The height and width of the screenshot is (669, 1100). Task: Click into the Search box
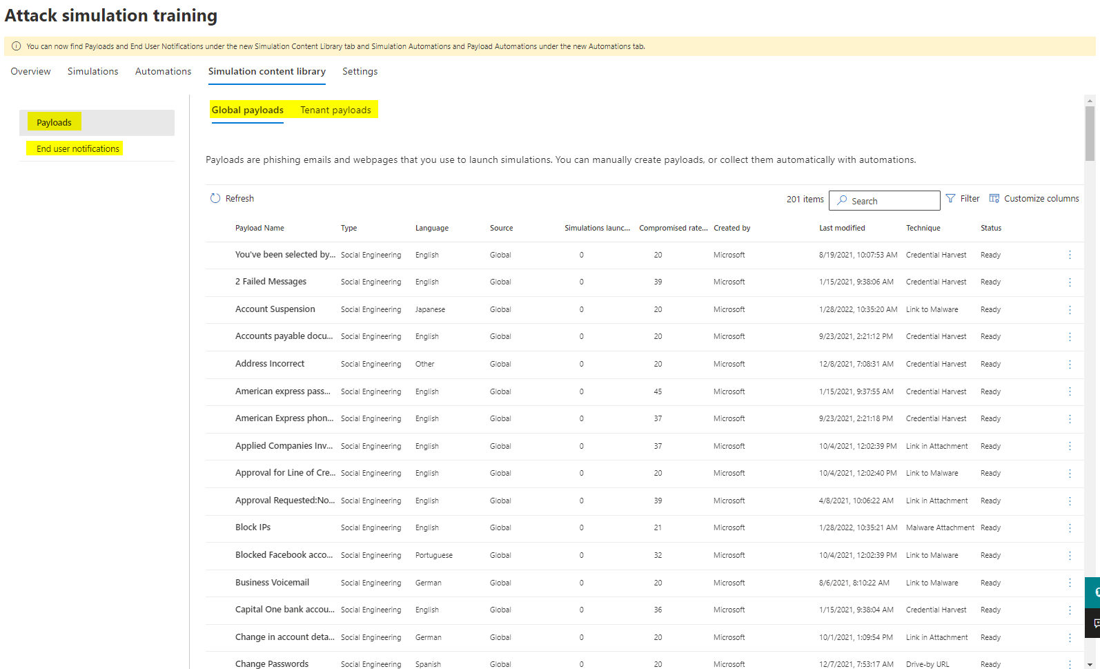[885, 200]
